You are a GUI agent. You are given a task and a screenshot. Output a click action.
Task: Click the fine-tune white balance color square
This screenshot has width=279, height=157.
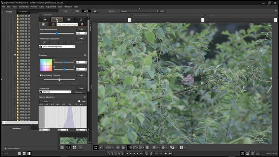(46, 65)
